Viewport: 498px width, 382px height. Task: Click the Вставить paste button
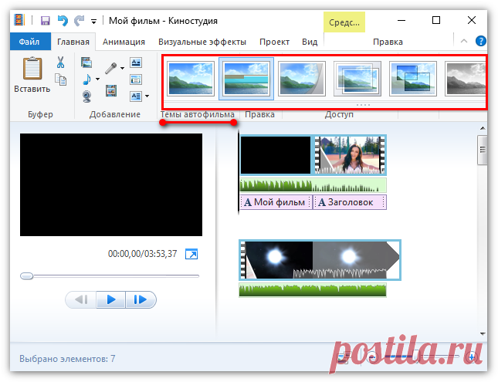click(32, 75)
